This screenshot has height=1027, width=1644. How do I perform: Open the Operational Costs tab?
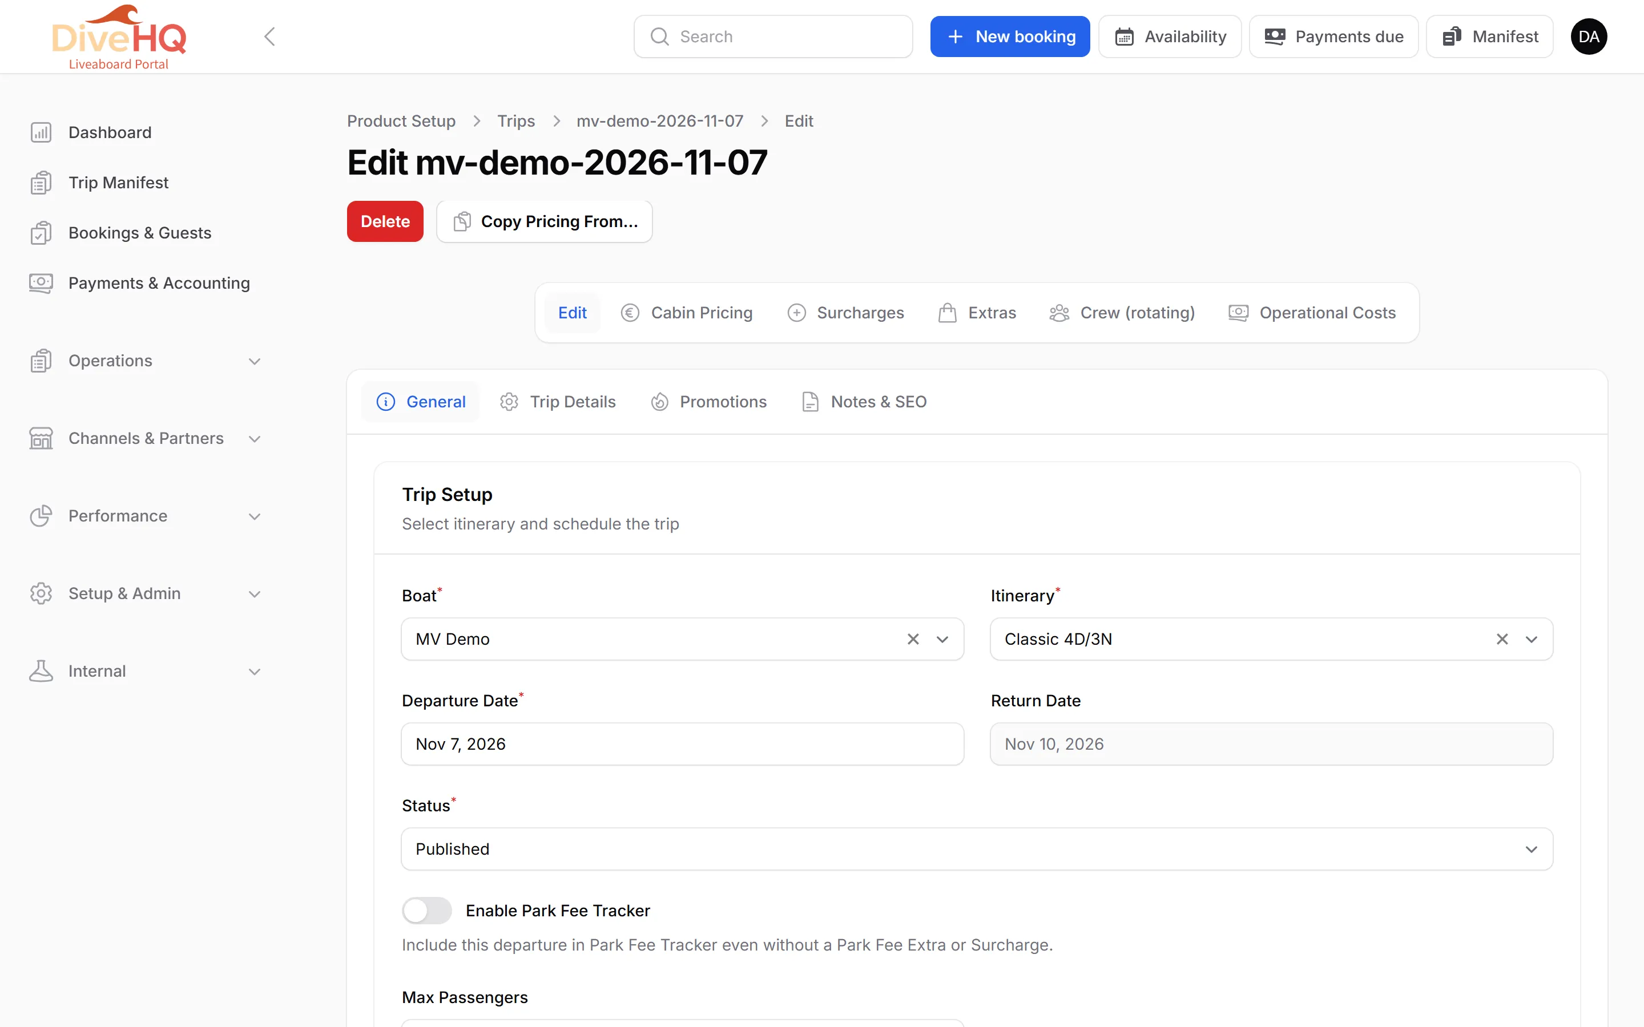click(x=1312, y=313)
